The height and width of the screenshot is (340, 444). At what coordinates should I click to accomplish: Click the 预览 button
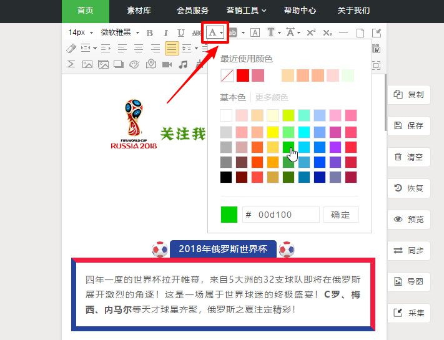[x=409, y=219]
